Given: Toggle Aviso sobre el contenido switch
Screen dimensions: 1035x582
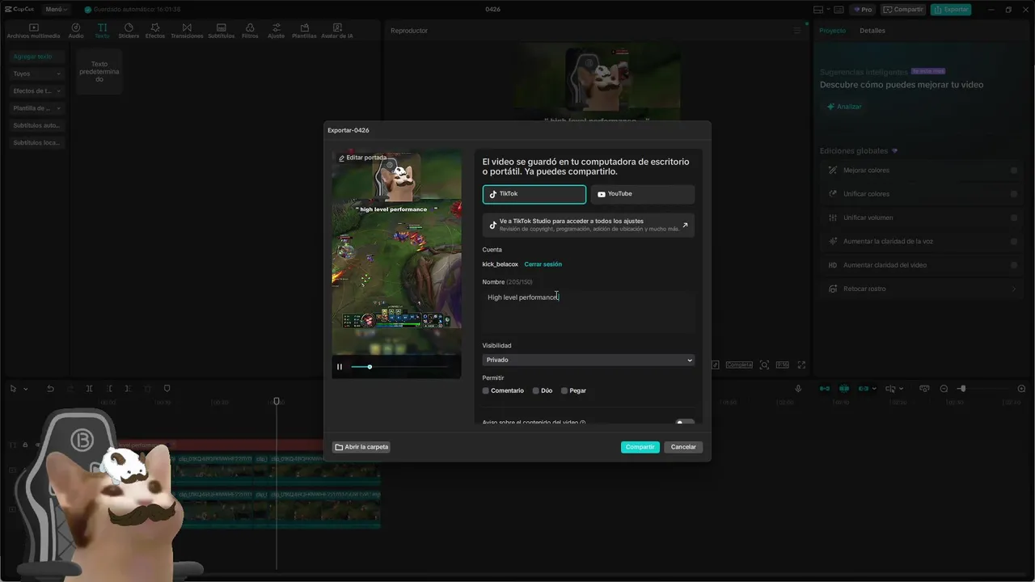Looking at the screenshot, I should coord(685,423).
